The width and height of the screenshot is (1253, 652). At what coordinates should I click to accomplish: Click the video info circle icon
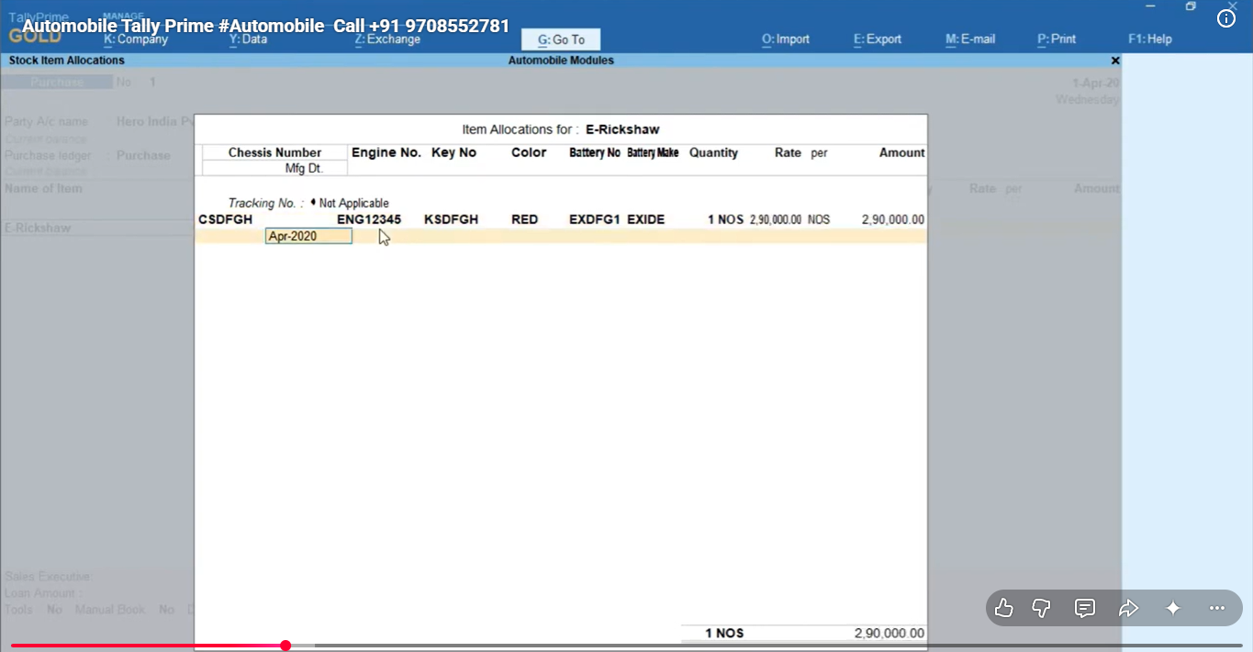pyautogui.click(x=1226, y=18)
